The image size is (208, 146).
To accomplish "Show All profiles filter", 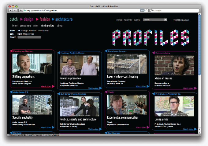I will [19, 31].
